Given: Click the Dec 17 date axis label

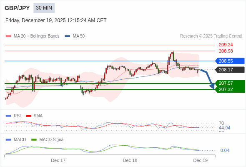Looking at the screenshot, I should coord(58,160).
